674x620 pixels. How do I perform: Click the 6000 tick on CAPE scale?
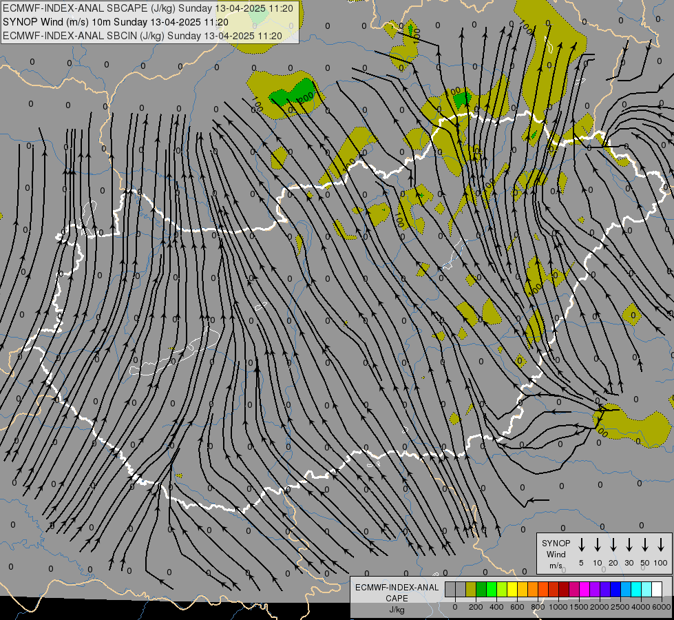pyautogui.click(x=662, y=607)
